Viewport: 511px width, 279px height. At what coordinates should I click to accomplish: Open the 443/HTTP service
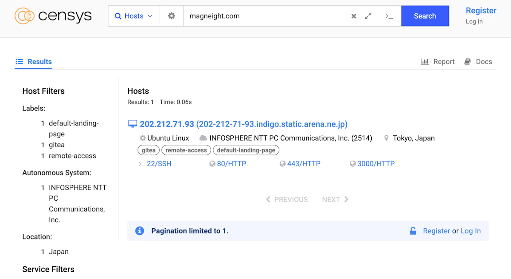[x=304, y=164]
